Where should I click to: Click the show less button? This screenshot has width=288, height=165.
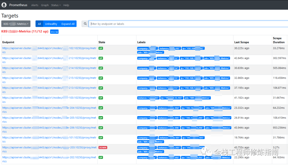tap(54, 32)
